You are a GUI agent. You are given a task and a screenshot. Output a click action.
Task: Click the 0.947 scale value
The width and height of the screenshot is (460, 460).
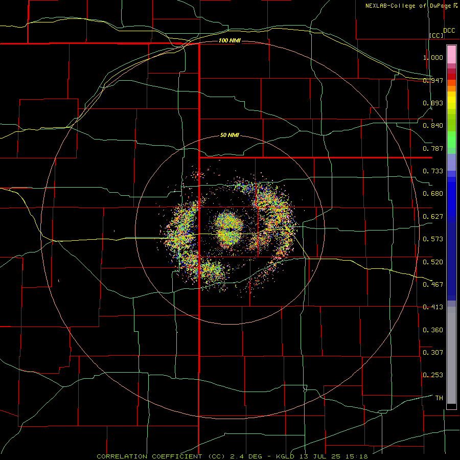point(433,80)
